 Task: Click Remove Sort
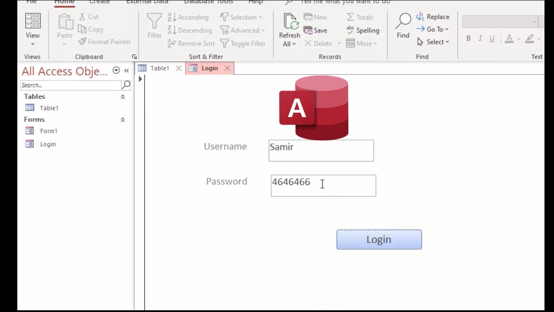pos(191,43)
